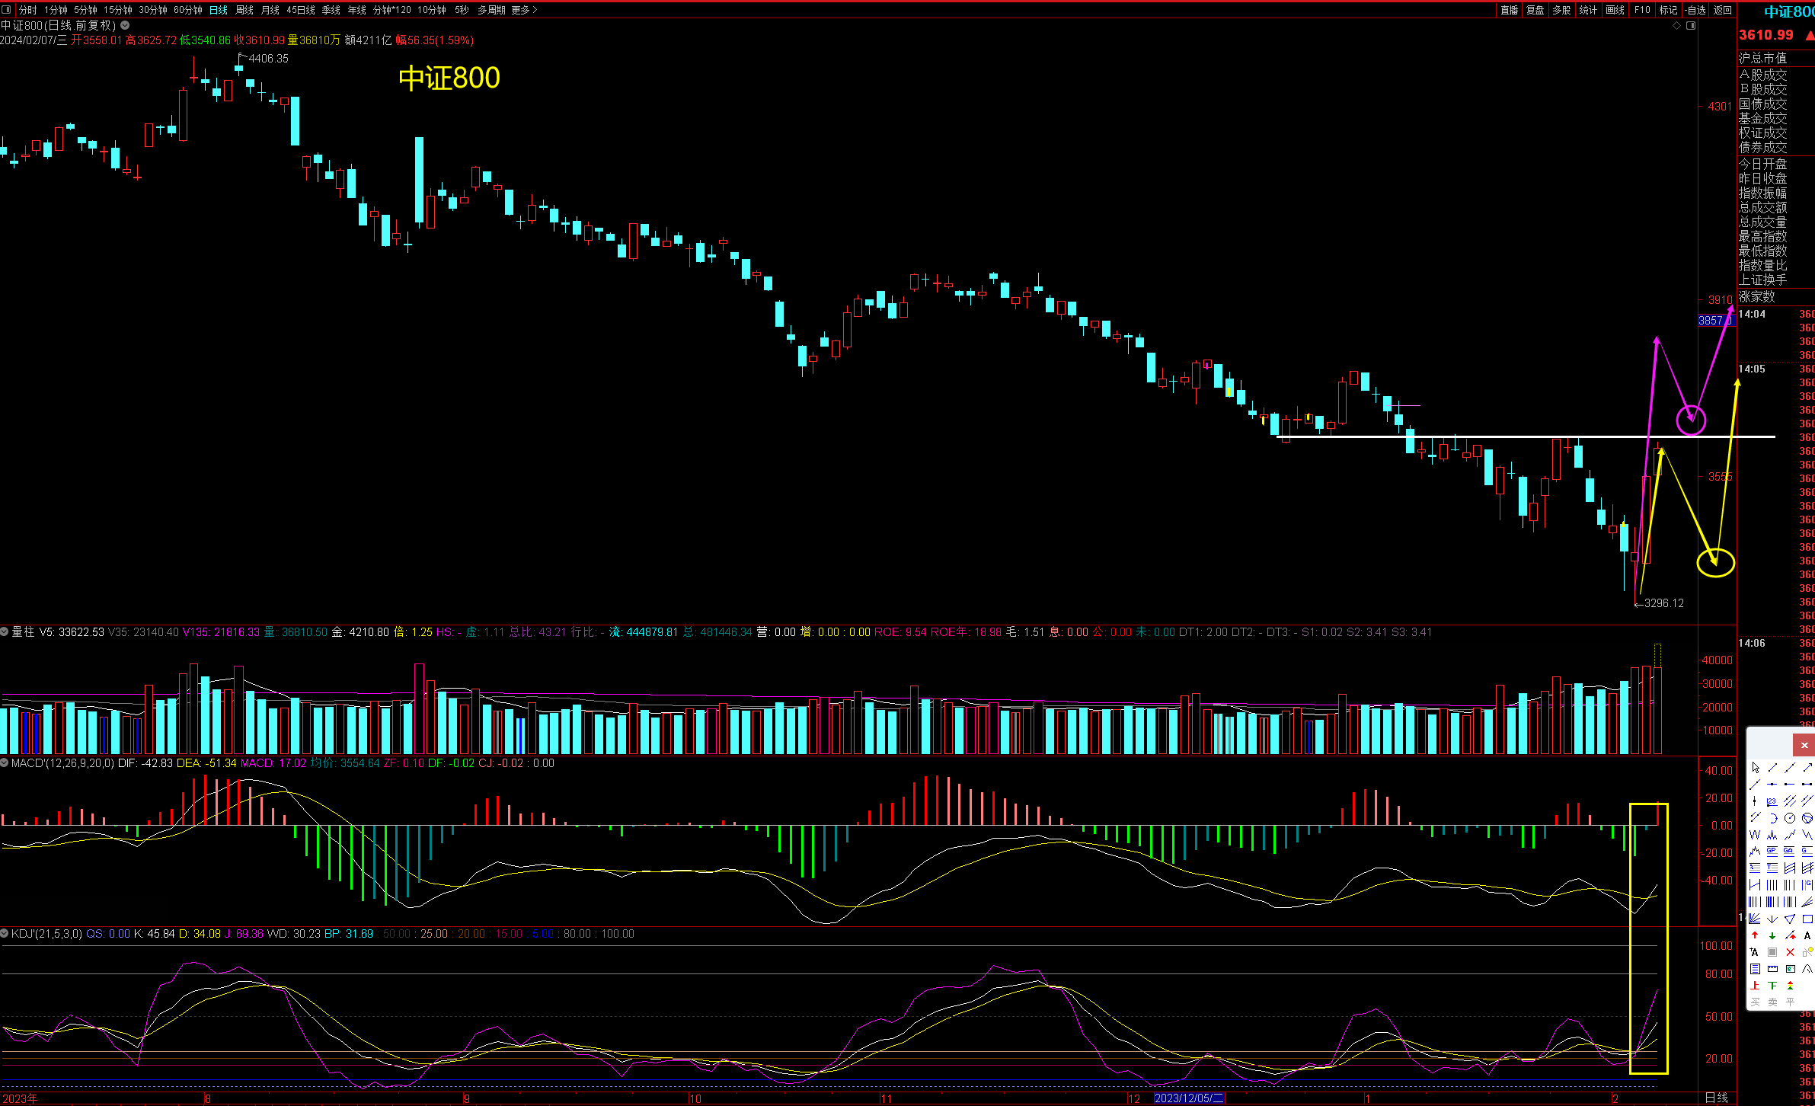Expand the 更多 periods menu
This screenshot has height=1106, width=1815.
(524, 10)
